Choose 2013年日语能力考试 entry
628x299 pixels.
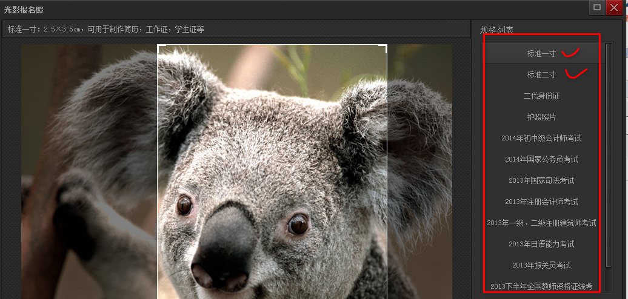pyautogui.click(x=541, y=245)
